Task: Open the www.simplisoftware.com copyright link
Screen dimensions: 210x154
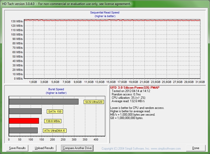Action: pos(166,149)
